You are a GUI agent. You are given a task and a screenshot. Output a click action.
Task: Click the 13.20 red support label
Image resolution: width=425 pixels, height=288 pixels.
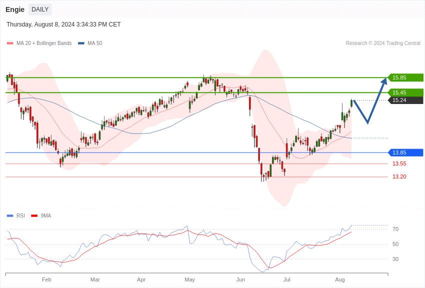pyautogui.click(x=399, y=176)
